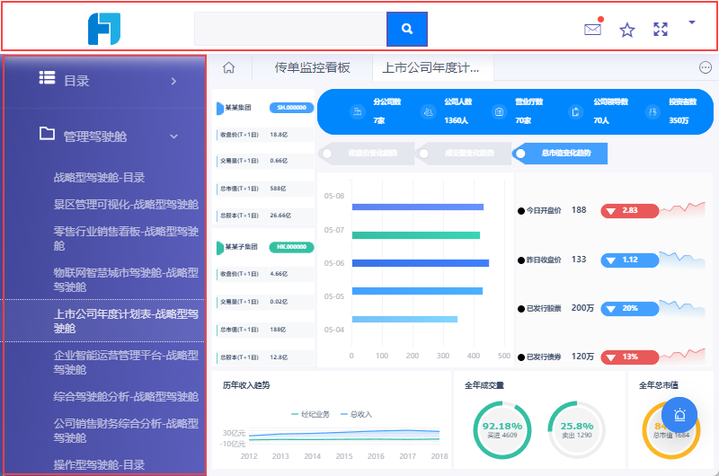Click the 92.18% 买进 ring gauge

pyautogui.click(x=502, y=429)
